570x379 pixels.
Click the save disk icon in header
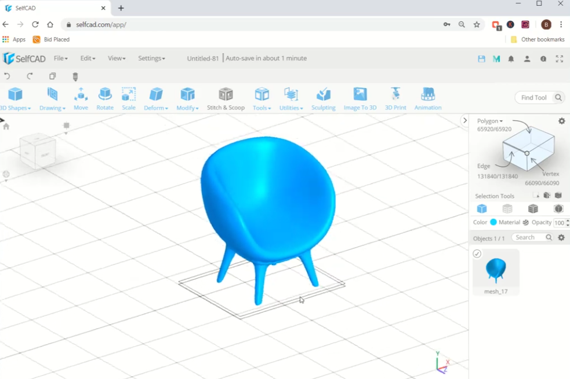click(481, 59)
